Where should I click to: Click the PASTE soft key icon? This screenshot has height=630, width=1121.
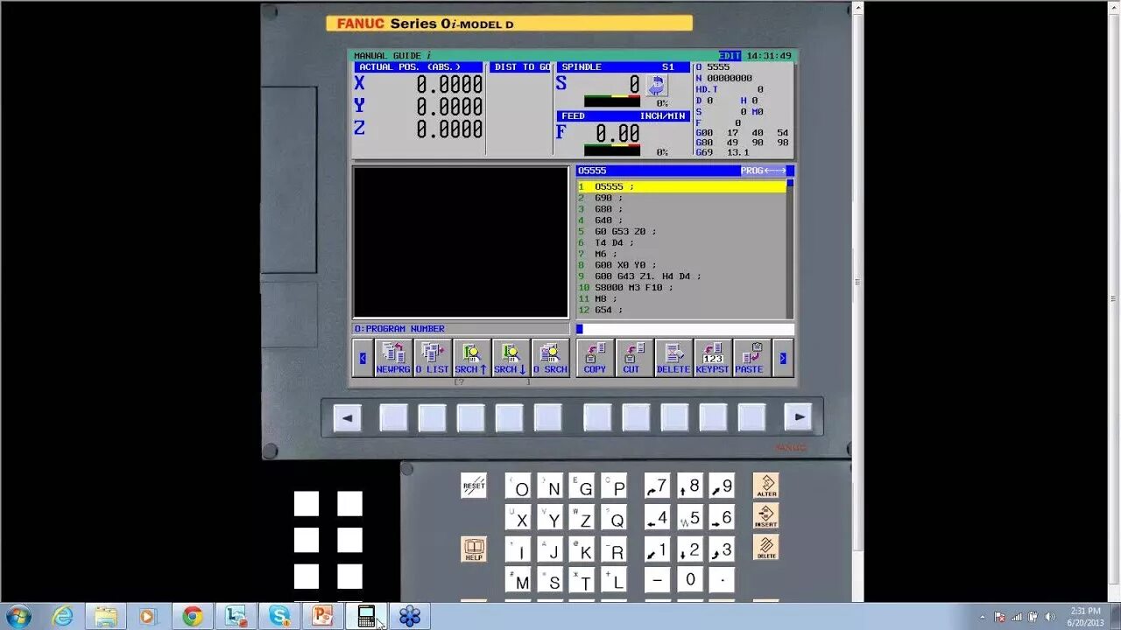751,358
